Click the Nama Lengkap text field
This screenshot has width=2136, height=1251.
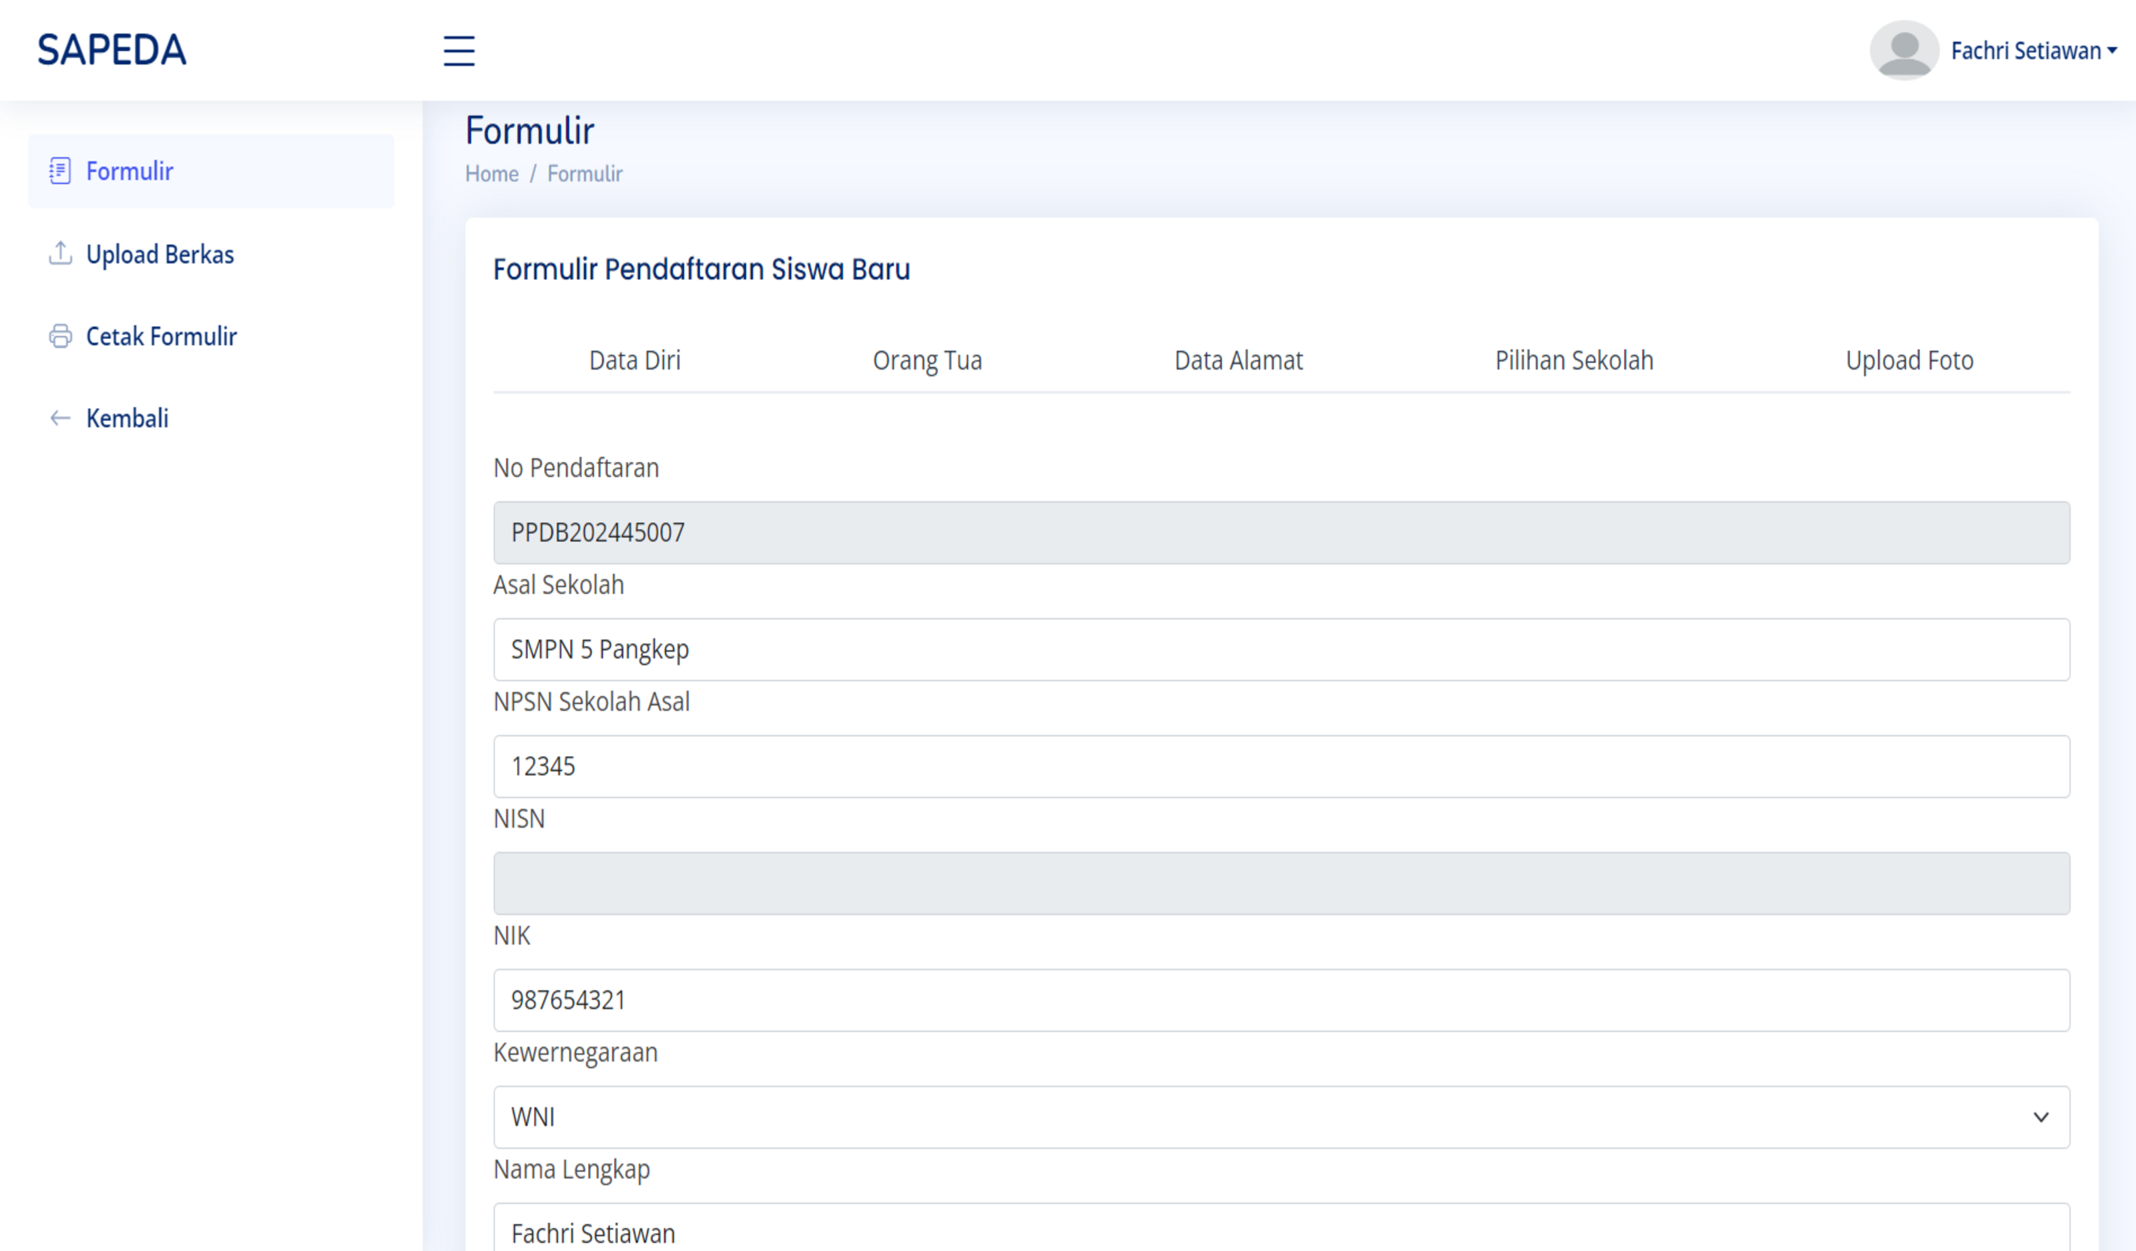[x=1281, y=1231]
